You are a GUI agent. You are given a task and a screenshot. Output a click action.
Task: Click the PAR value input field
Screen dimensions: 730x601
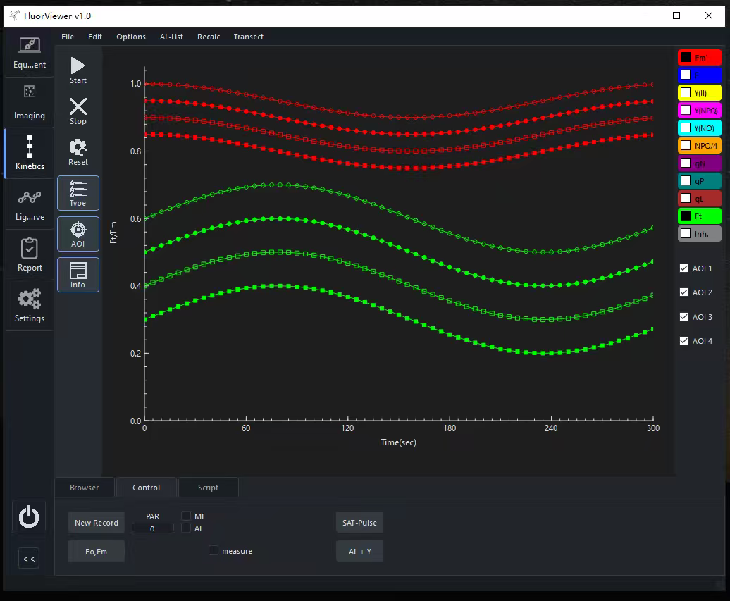(152, 528)
